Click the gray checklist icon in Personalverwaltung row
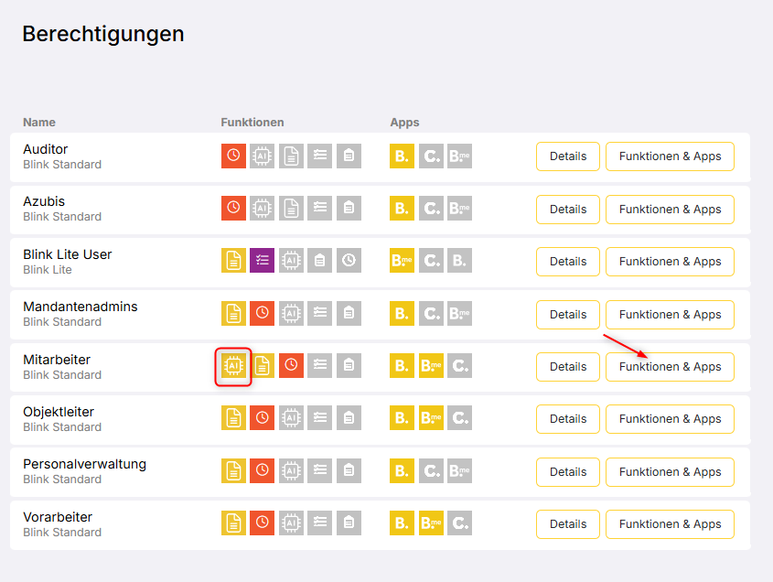 319,471
